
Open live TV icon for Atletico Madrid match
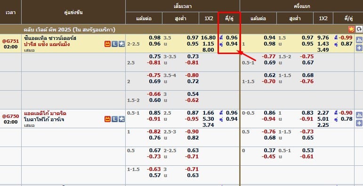[107, 119]
